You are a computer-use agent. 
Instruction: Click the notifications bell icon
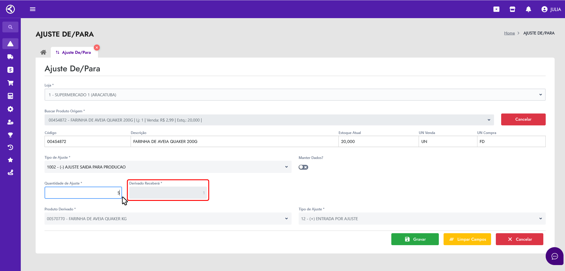pyautogui.click(x=528, y=9)
